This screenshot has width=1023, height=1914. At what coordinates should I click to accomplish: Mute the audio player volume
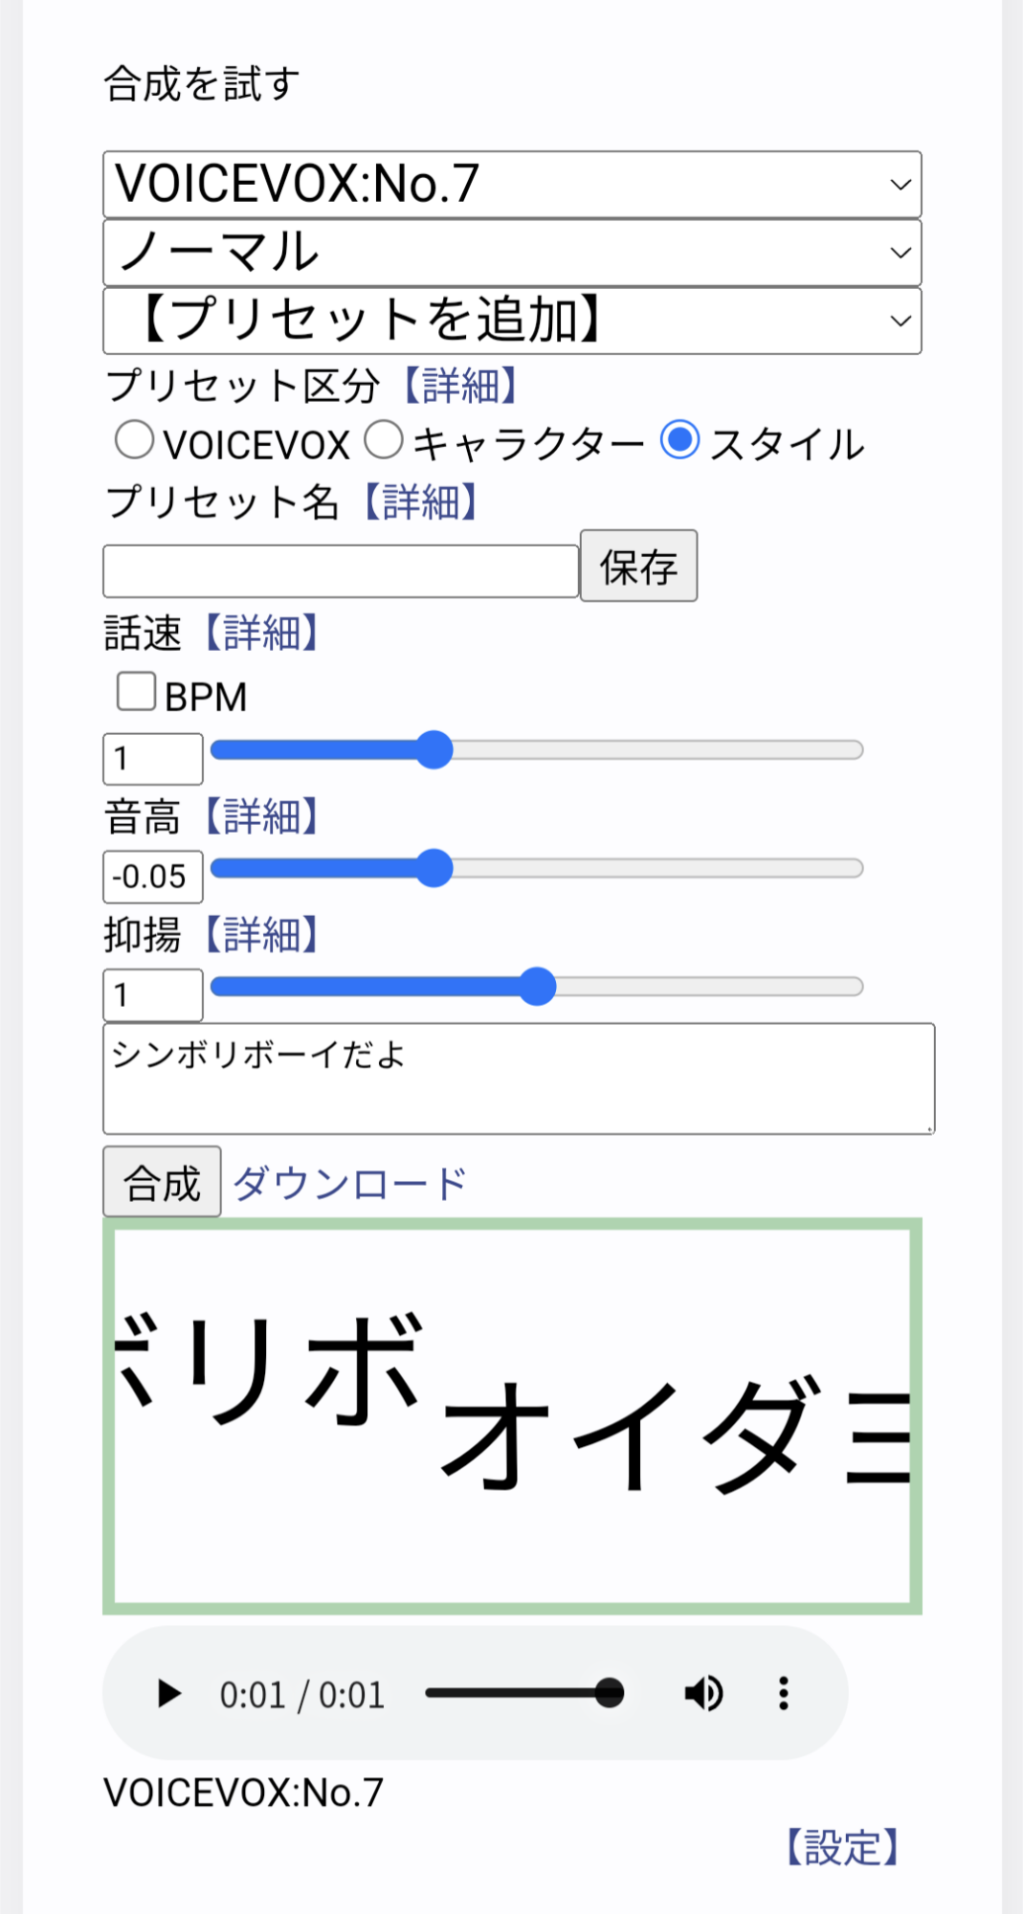tap(704, 1694)
